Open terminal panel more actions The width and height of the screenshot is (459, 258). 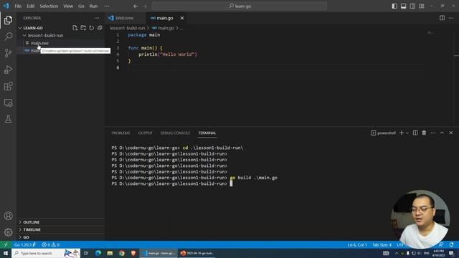coord(433,133)
